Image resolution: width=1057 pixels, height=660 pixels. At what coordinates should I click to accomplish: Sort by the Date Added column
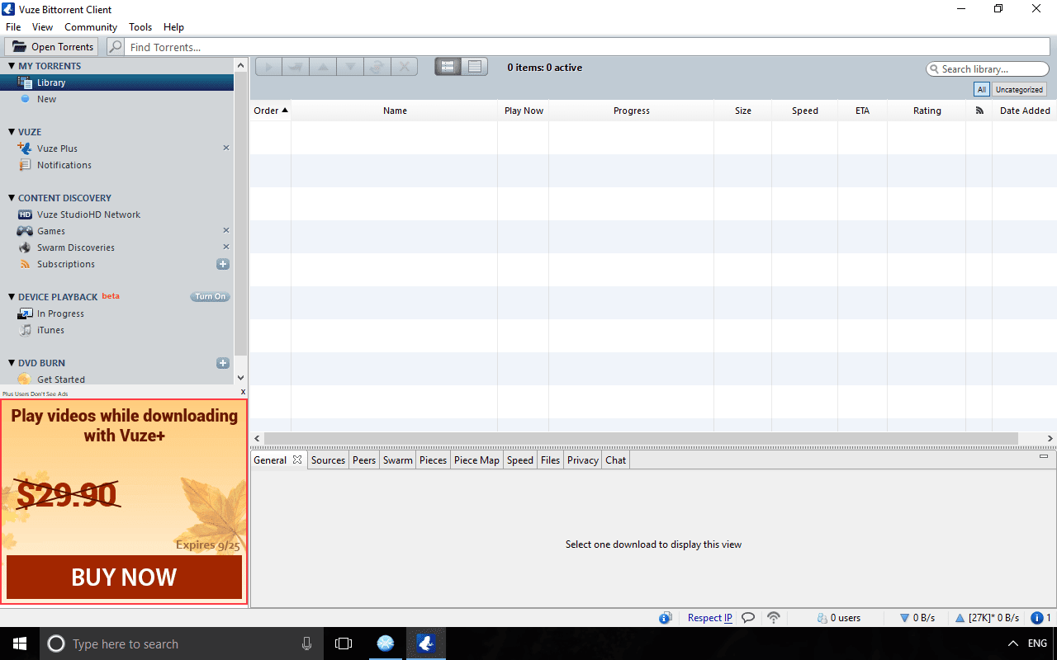pyautogui.click(x=1025, y=111)
